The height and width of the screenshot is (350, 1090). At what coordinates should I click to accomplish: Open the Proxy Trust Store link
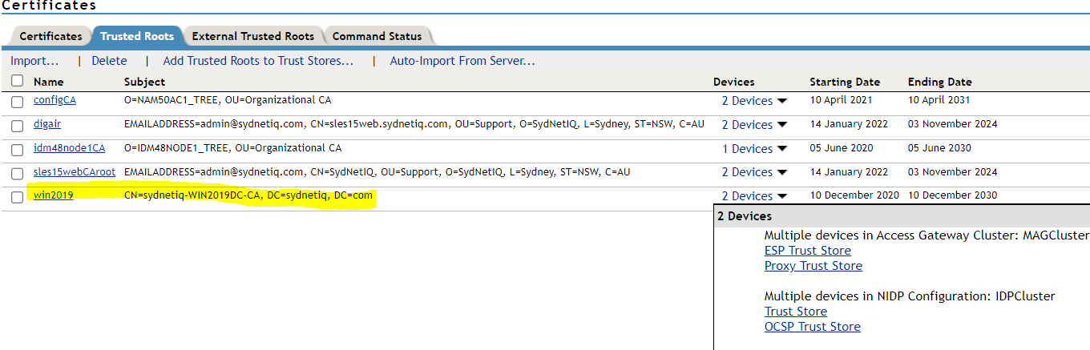coord(813,266)
